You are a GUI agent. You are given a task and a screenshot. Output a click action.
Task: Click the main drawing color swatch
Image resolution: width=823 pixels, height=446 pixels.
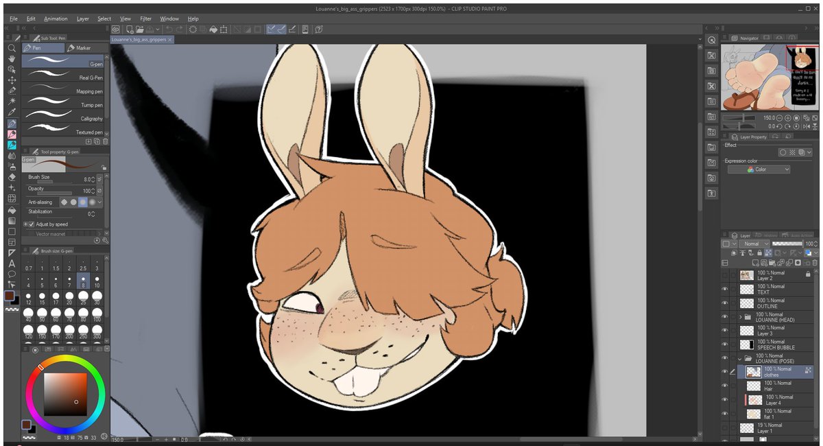coord(10,295)
